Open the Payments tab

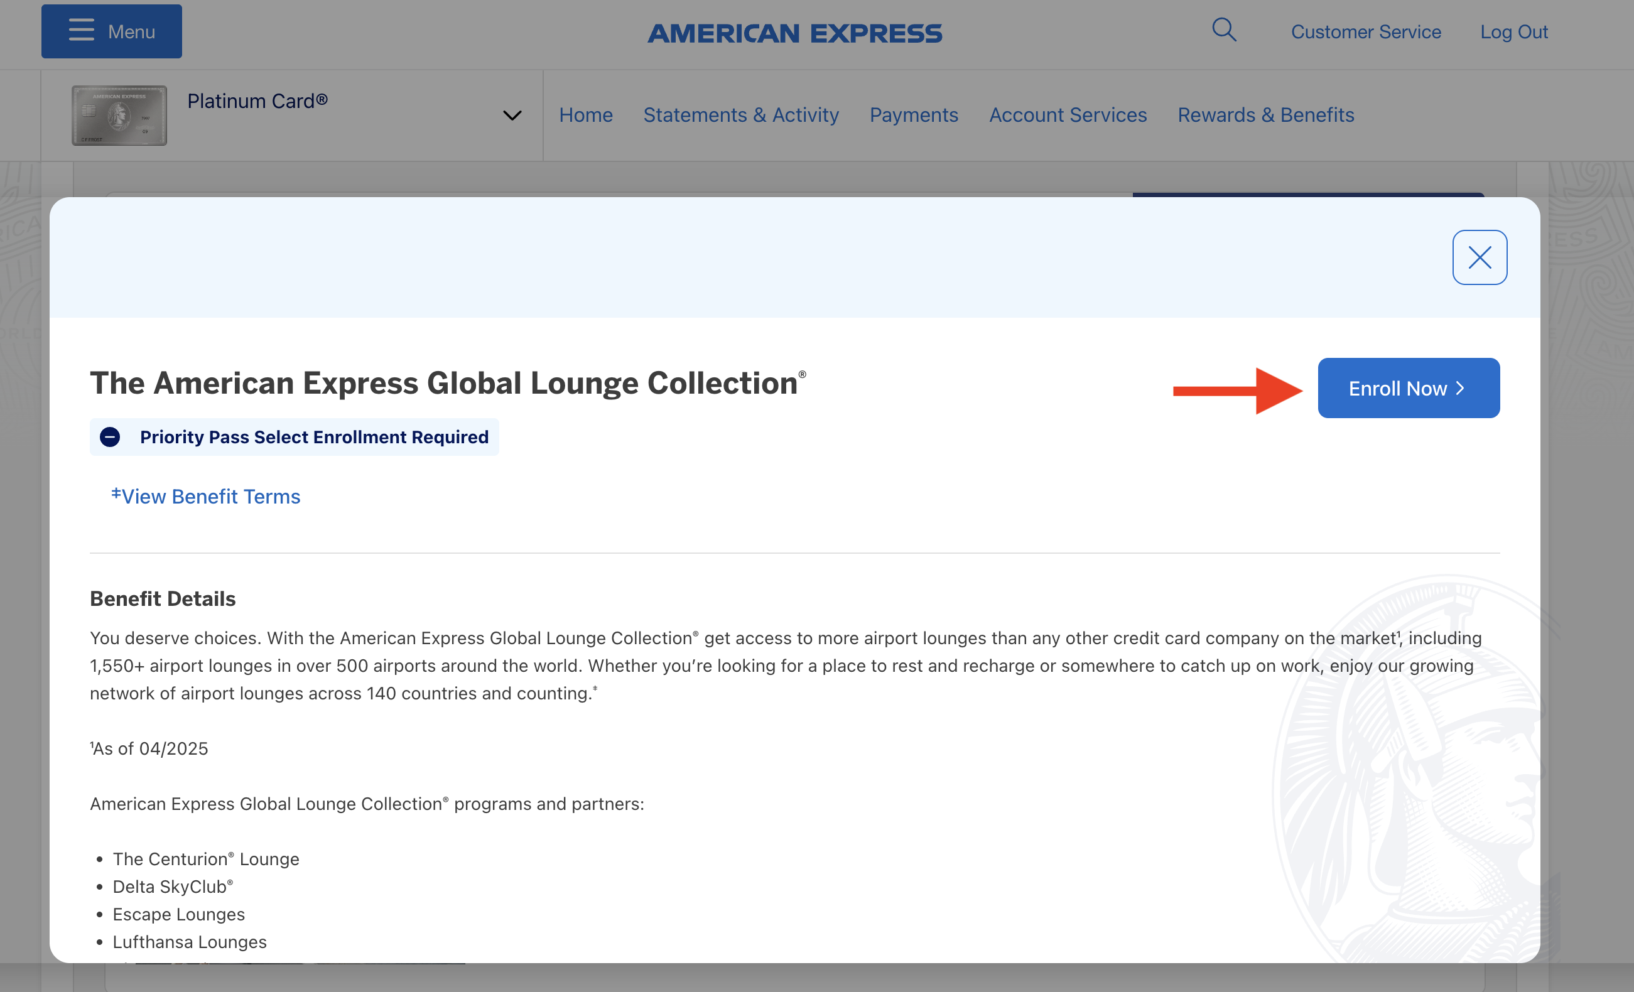[914, 115]
